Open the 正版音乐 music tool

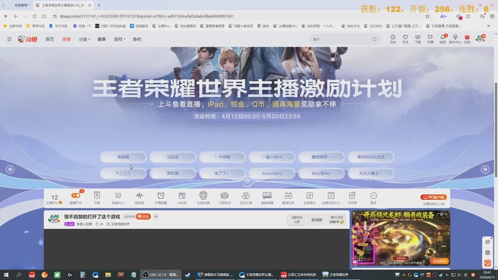click(309, 198)
